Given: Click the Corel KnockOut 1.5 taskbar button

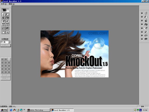Looking at the screenshot, I should point(62,110).
